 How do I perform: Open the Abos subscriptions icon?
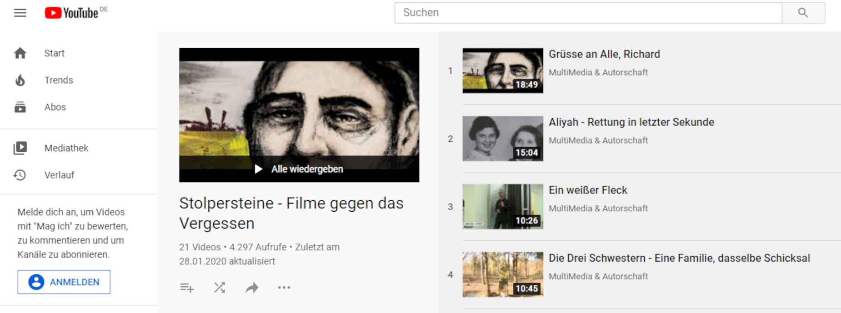(20, 107)
